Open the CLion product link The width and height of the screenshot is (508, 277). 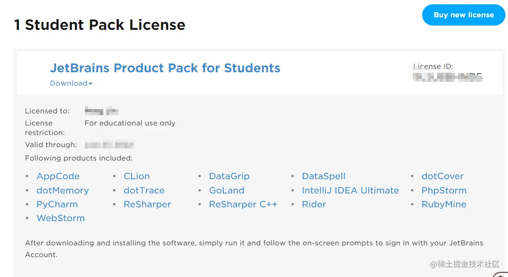(x=137, y=176)
